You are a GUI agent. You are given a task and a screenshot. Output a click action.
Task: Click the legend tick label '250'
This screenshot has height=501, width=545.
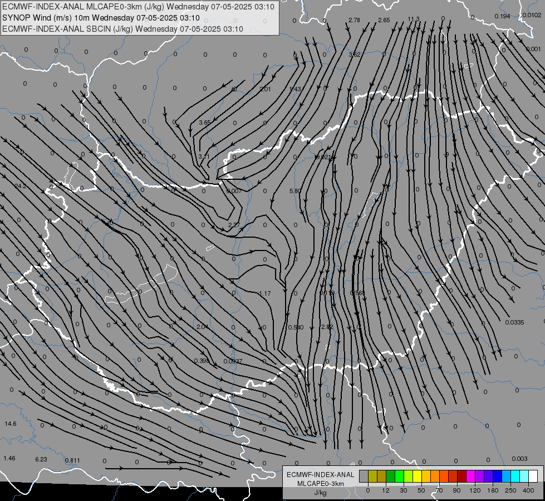tap(510, 490)
